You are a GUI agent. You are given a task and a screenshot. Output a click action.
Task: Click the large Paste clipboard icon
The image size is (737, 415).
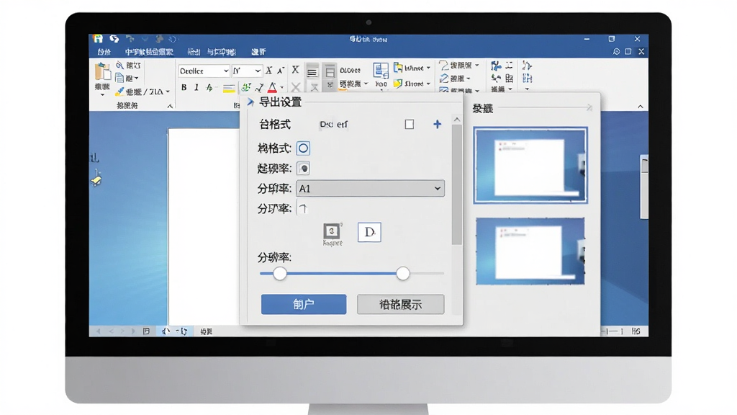102,71
